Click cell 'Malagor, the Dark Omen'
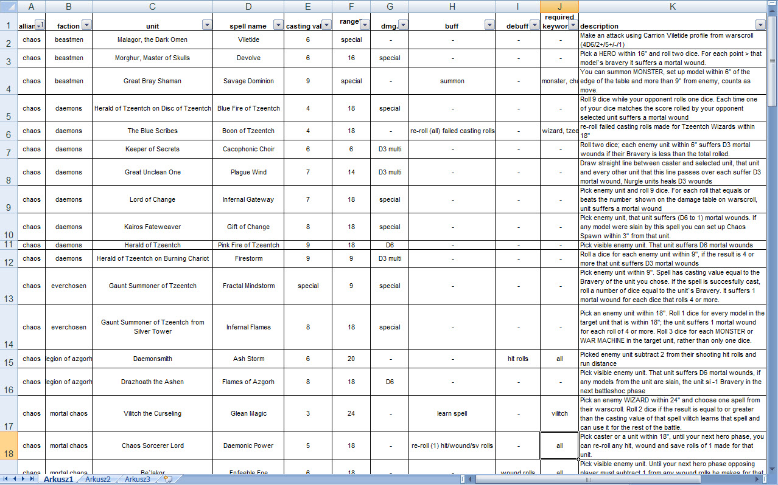 (x=152, y=40)
